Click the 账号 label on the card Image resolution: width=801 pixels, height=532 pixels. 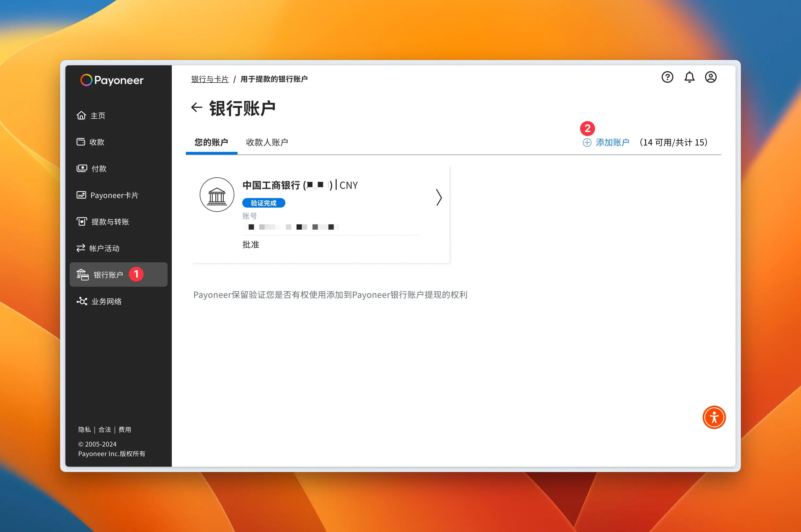[249, 216]
